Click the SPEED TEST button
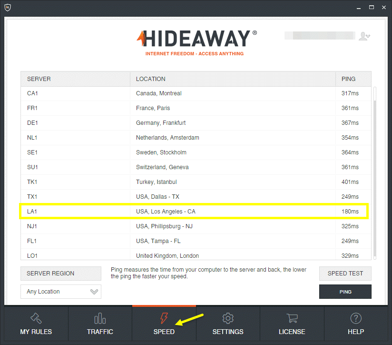Image resolution: width=392 pixels, height=345 pixels. coord(345,274)
